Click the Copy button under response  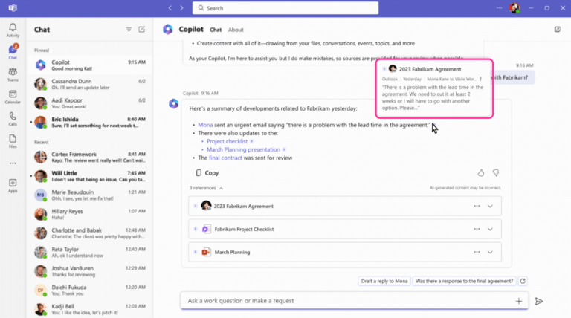point(207,173)
